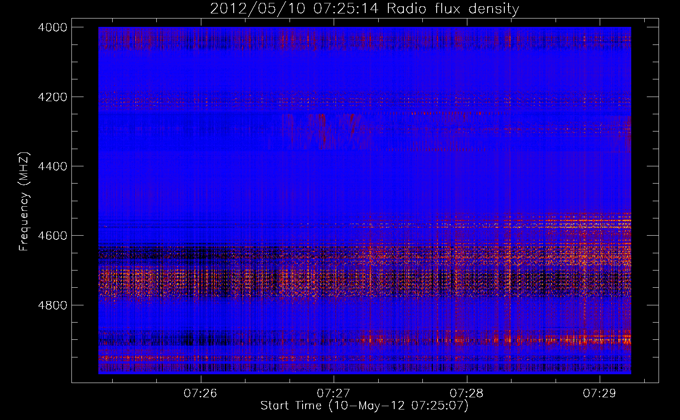The height and width of the screenshot is (420, 680).
Task: Click the 07:27 time tick label
Action: (x=334, y=393)
